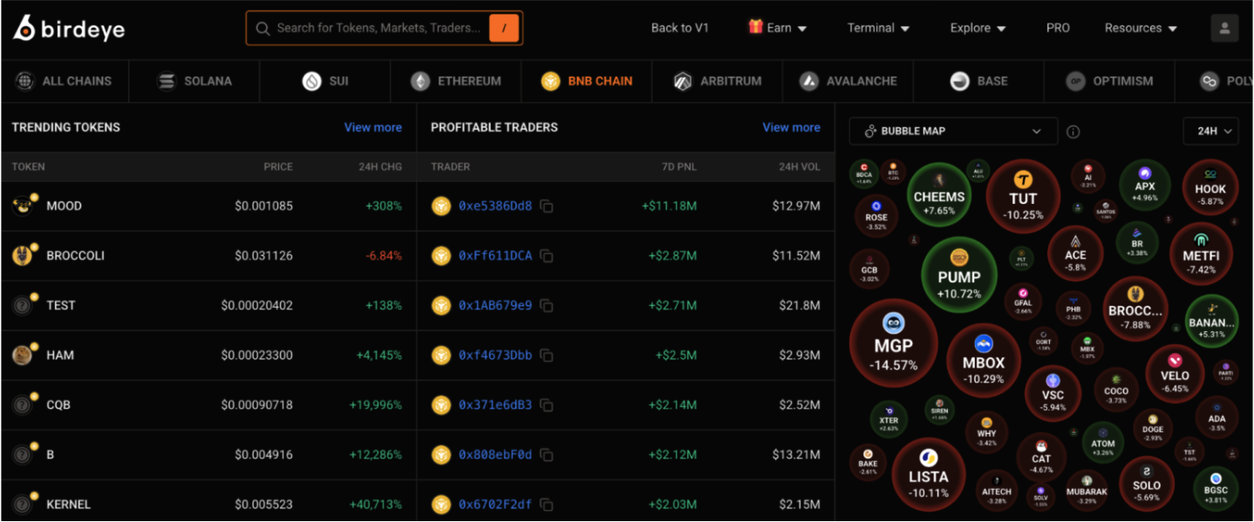Click the Back to V1 link
The height and width of the screenshot is (522, 1254).
[680, 28]
